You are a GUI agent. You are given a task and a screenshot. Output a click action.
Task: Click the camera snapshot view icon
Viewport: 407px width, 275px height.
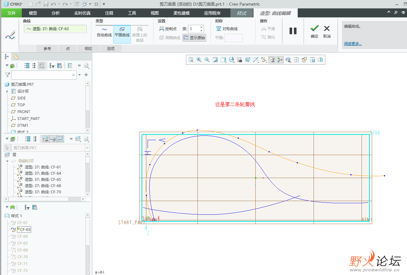[x=239, y=60]
